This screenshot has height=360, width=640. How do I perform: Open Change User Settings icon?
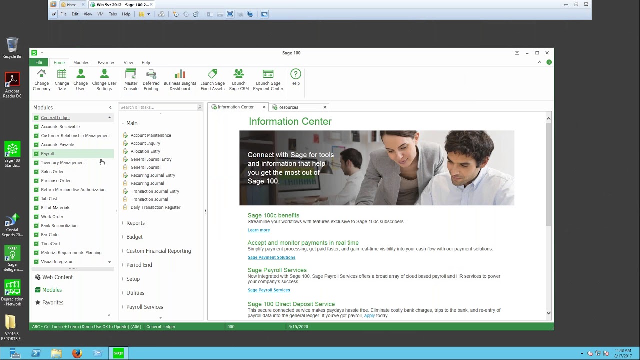click(x=104, y=80)
